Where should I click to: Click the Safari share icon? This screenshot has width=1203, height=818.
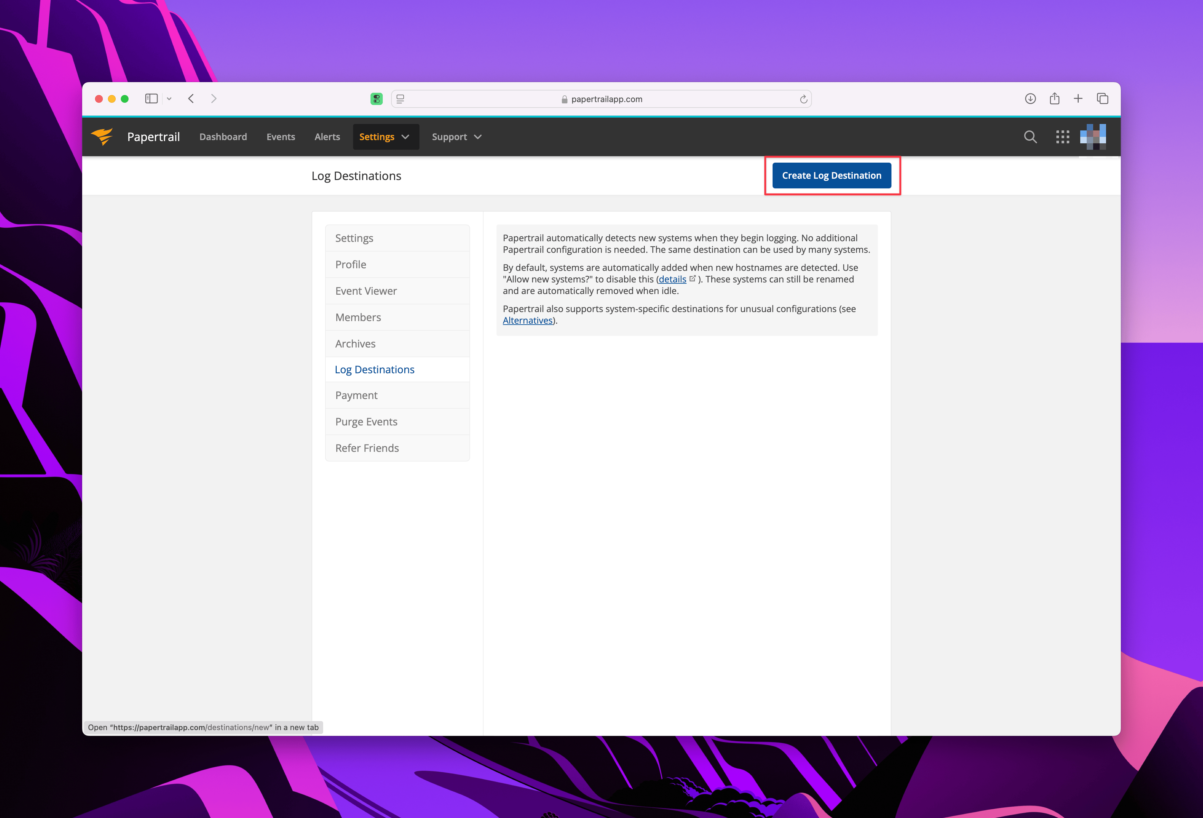click(x=1054, y=98)
